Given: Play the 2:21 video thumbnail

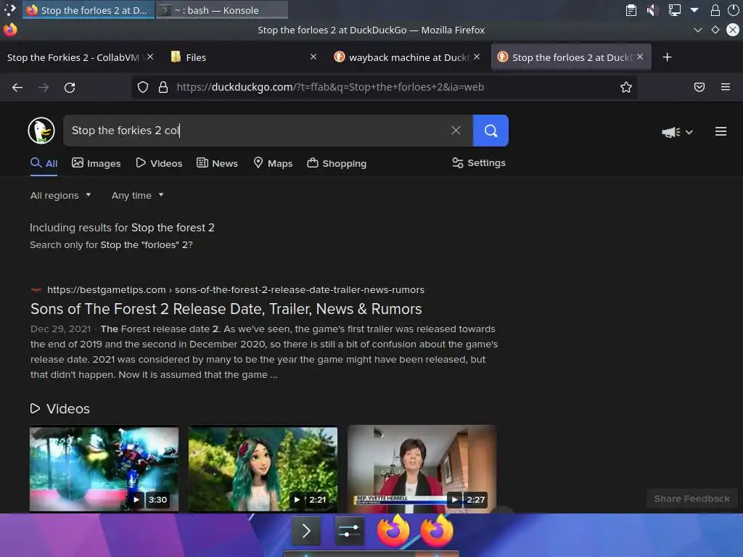Looking at the screenshot, I should coord(263,469).
